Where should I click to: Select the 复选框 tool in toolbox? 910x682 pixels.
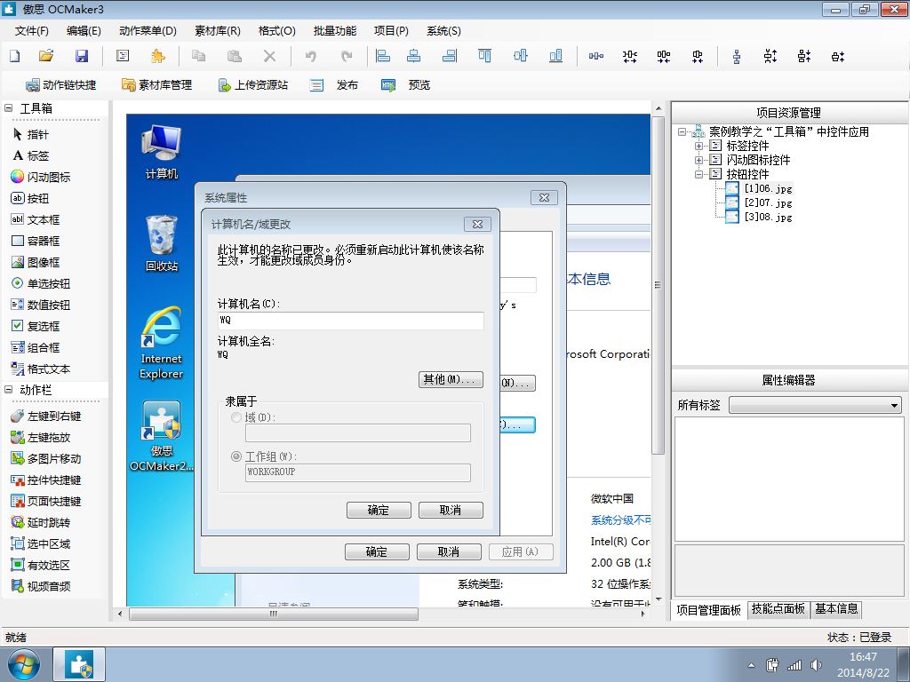(36, 326)
